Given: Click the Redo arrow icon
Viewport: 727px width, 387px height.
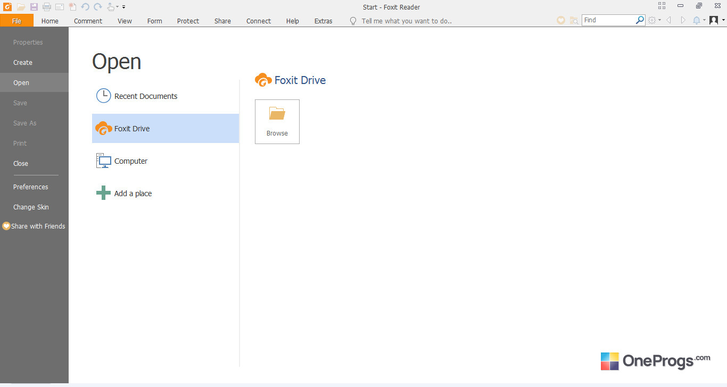Looking at the screenshot, I should point(98,7).
